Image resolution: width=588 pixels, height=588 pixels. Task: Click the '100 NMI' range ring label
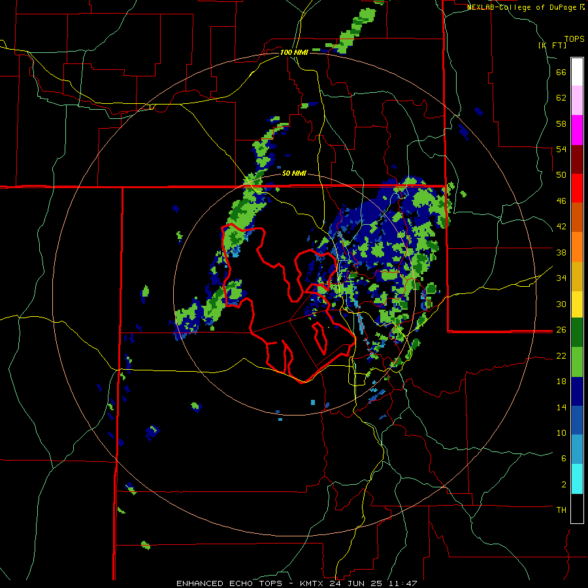(294, 52)
